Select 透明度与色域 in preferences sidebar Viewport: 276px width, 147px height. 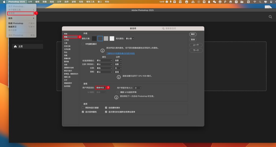click(x=69, y=68)
